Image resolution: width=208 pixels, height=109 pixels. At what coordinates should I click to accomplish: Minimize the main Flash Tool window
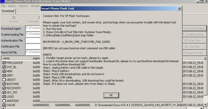[x=198, y=1]
